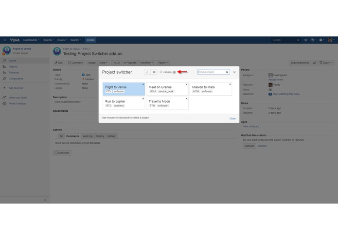Switch to the Work log tab
The height and width of the screenshot is (240, 338).
point(88,136)
